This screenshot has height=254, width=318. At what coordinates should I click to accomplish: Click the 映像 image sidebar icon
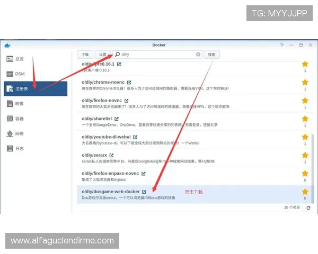click(10, 104)
